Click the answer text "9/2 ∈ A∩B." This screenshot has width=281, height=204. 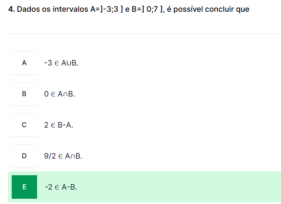click(x=63, y=156)
